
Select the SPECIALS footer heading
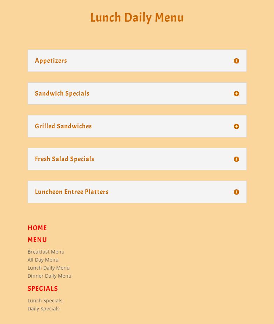tap(43, 289)
